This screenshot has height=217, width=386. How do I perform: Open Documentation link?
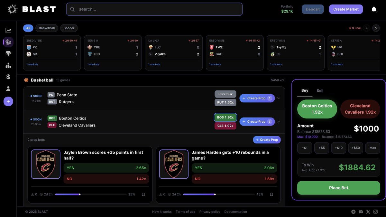point(236,212)
